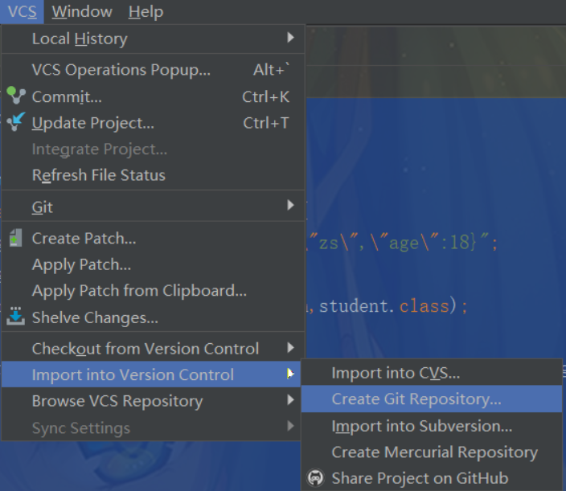Open Browse VCS Repository entry

151,401
